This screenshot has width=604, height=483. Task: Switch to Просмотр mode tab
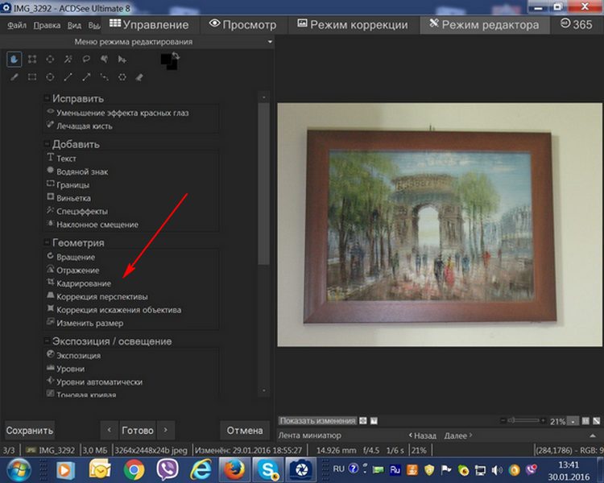[242, 25]
